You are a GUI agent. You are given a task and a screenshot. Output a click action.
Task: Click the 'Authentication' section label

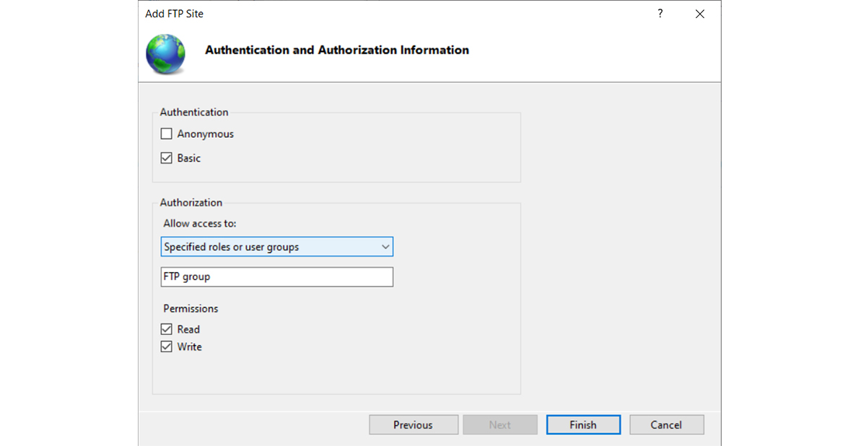pos(194,112)
